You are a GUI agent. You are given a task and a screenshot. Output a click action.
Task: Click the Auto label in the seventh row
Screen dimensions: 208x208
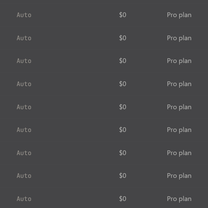pyautogui.click(x=24, y=153)
